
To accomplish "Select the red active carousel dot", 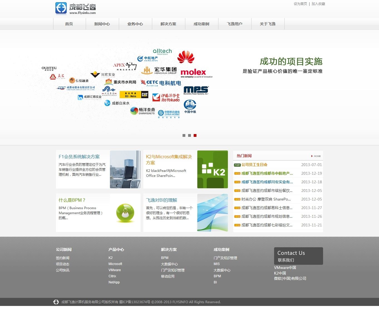I will point(195,135).
